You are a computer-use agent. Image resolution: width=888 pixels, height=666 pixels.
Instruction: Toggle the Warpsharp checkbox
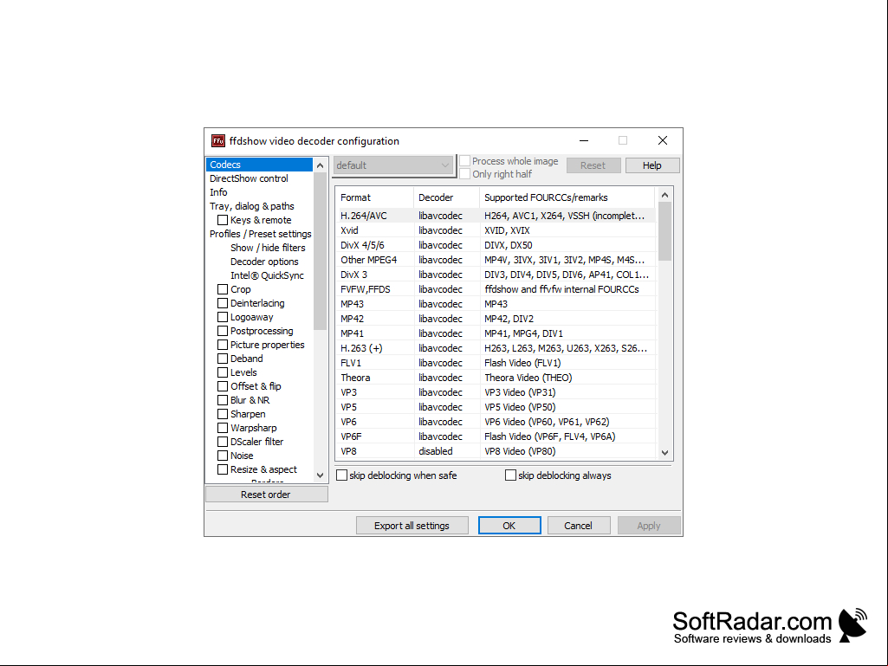pyautogui.click(x=223, y=428)
